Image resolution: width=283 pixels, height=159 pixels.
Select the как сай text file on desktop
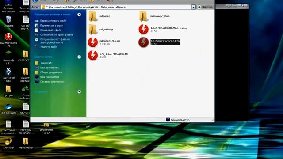click(x=25, y=23)
